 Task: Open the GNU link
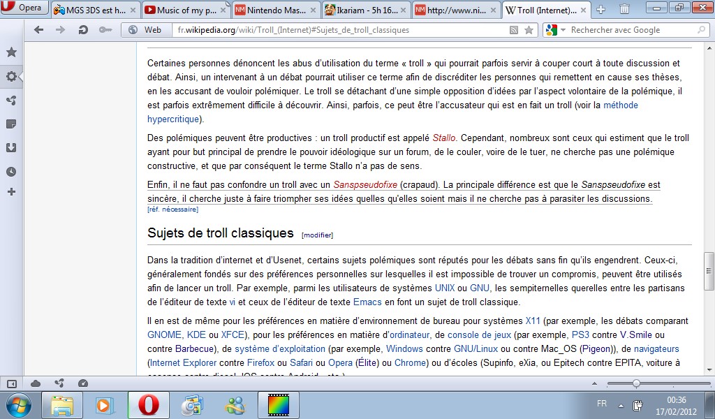pyautogui.click(x=479, y=288)
